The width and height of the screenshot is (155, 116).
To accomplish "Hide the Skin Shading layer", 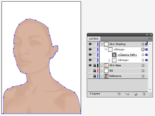I will (90, 44).
